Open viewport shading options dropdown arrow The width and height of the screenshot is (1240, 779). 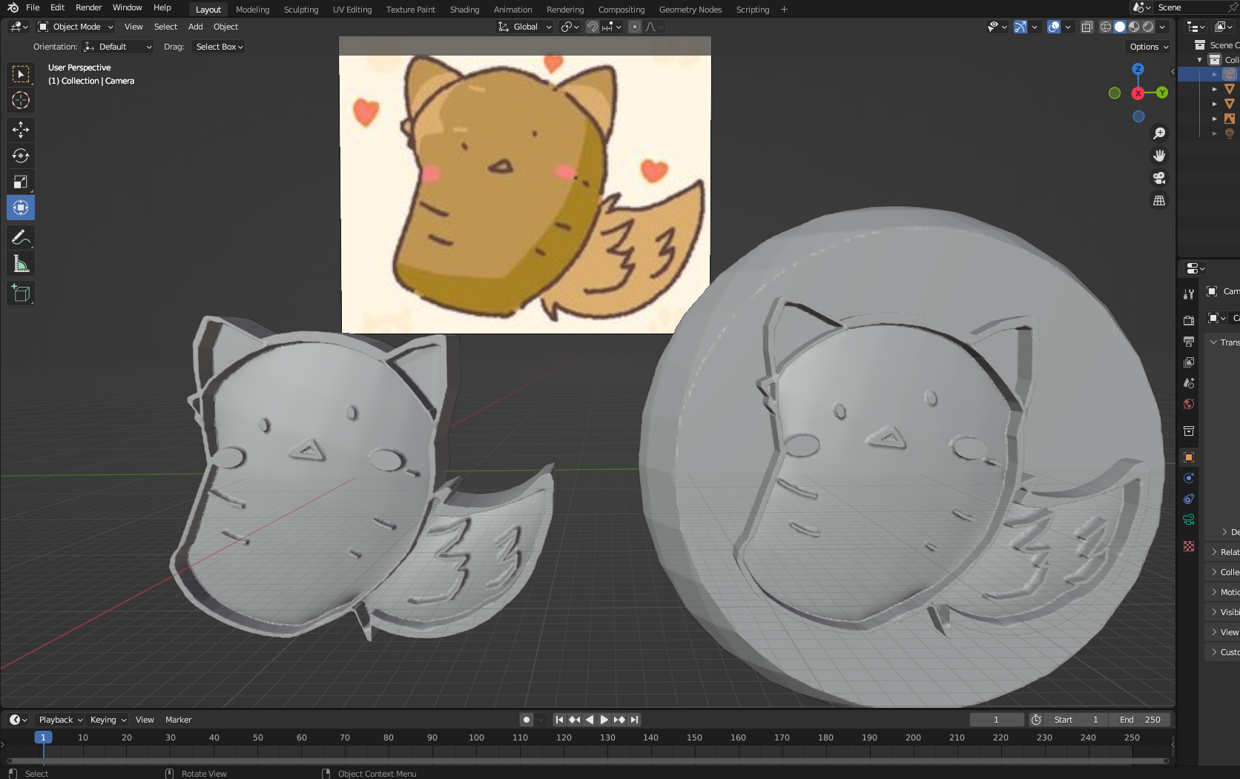[1162, 27]
